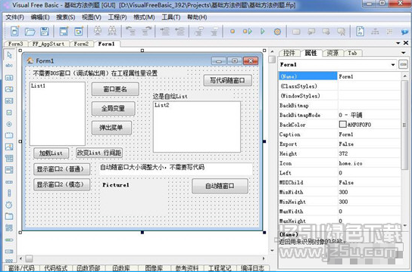Close the current document tab with X

(x=406, y=43)
